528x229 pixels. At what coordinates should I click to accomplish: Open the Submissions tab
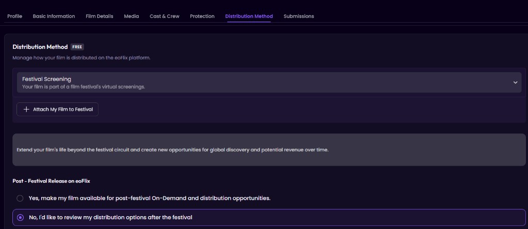pyautogui.click(x=299, y=16)
